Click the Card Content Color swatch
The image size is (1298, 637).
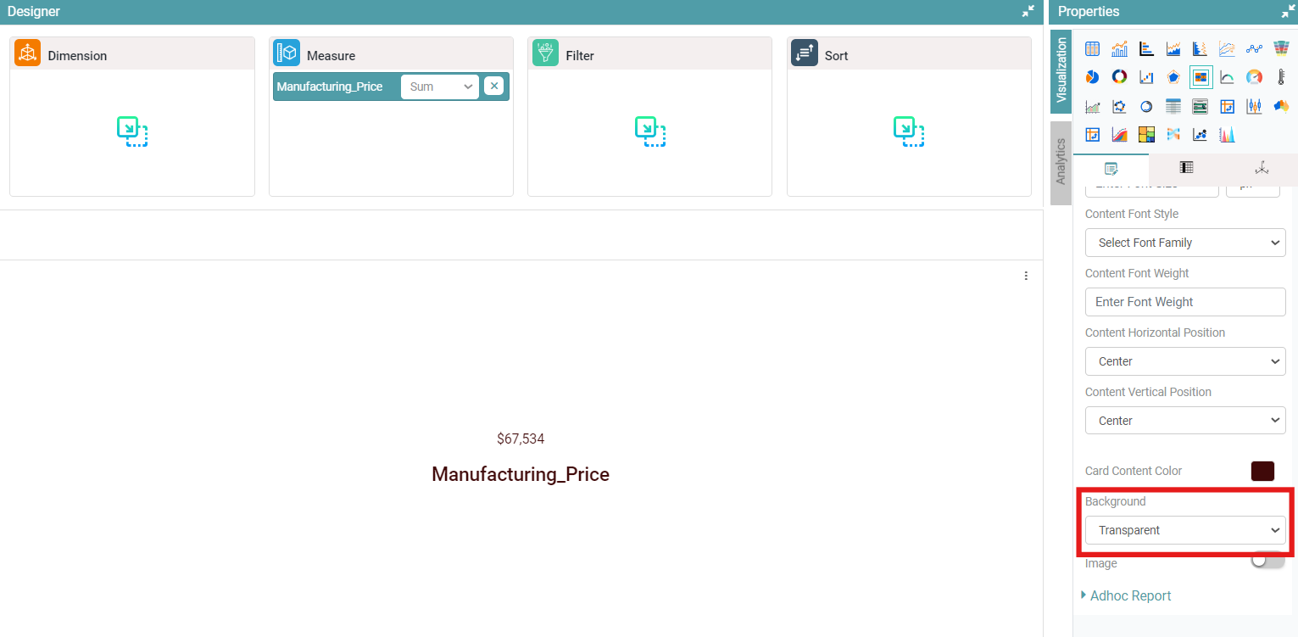pos(1262,471)
